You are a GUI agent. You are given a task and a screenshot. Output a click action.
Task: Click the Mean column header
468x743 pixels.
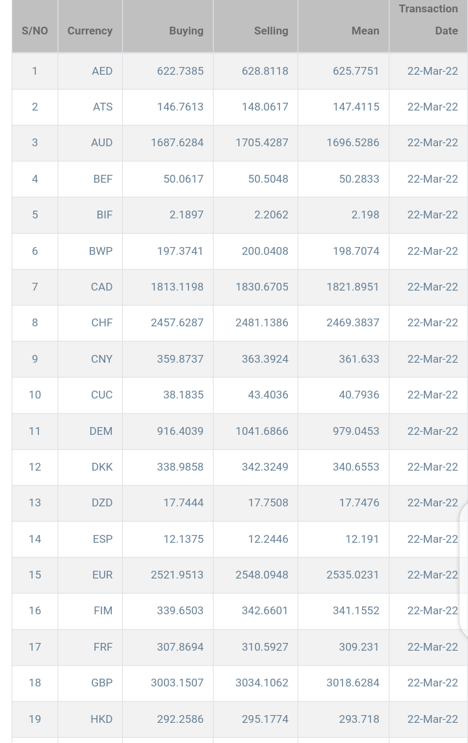pyautogui.click(x=365, y=31)
